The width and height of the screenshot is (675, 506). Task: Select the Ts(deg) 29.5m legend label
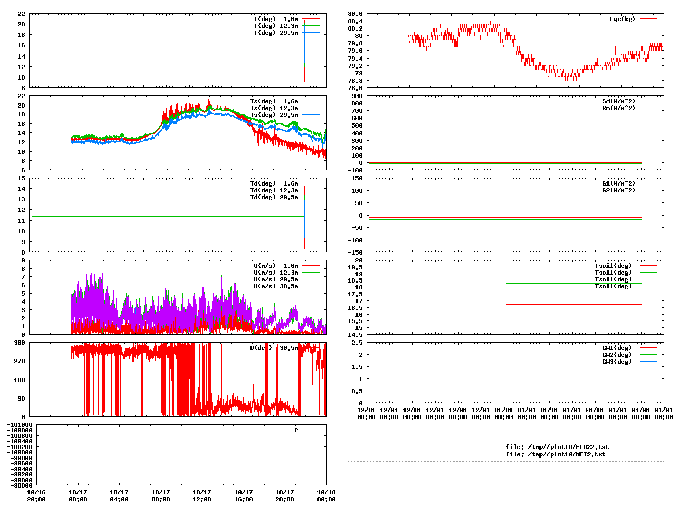click(274, 115)
